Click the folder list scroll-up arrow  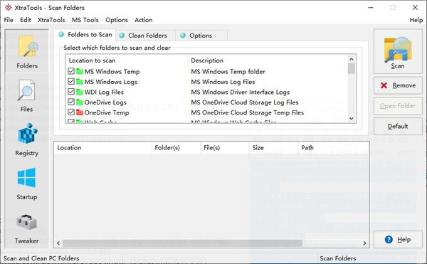click(352, 59)
